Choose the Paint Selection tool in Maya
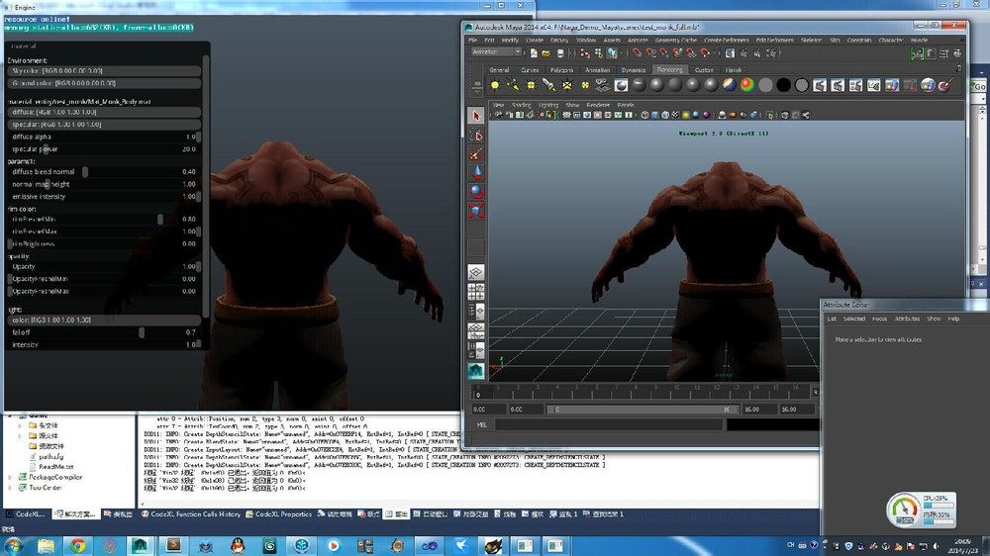This screenshot has width=990, height=556. tap(476, 154)
